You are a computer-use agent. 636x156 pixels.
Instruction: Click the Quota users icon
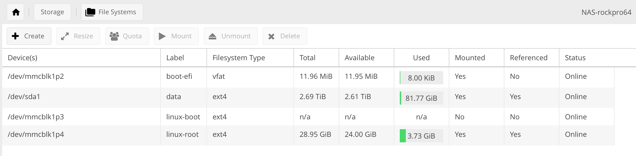tap(114, 36)
